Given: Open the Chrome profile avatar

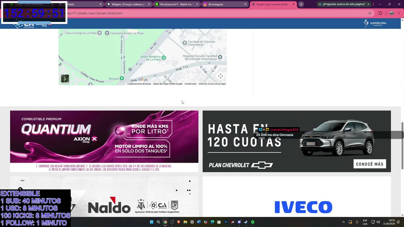Looking at the screenshot, I should pos(391,13).
